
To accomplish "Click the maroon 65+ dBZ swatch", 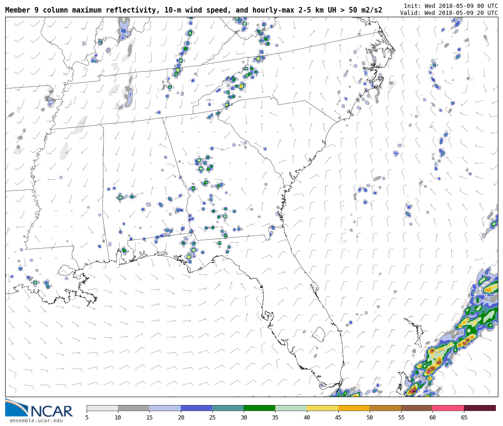I will coord(480,408).
